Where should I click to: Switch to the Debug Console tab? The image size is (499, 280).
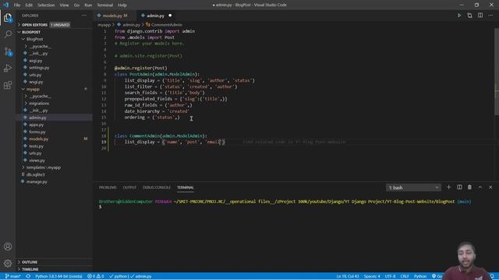coord(157,187)
